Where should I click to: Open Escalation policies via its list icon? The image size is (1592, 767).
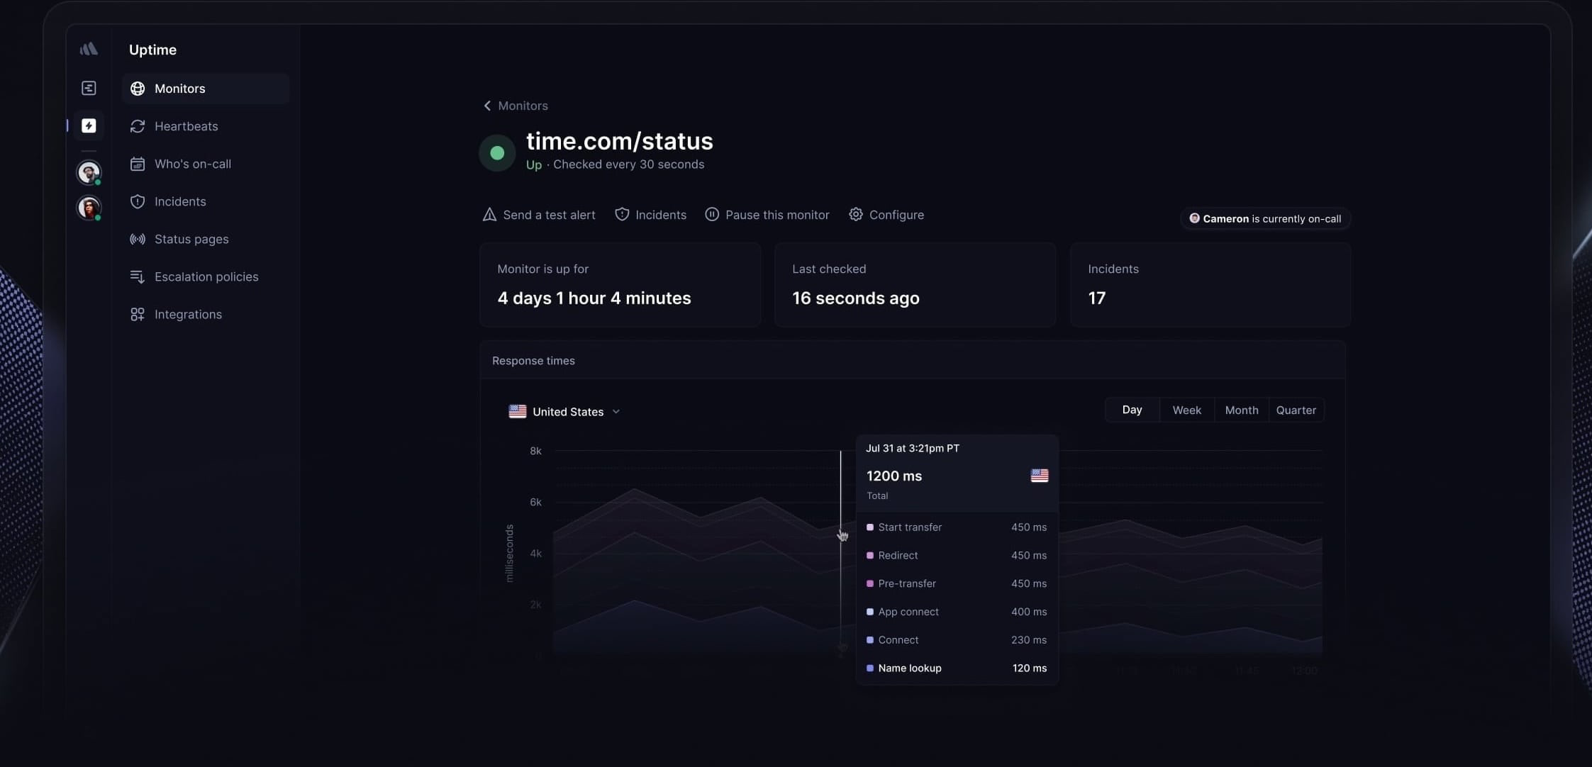(138, 276)
